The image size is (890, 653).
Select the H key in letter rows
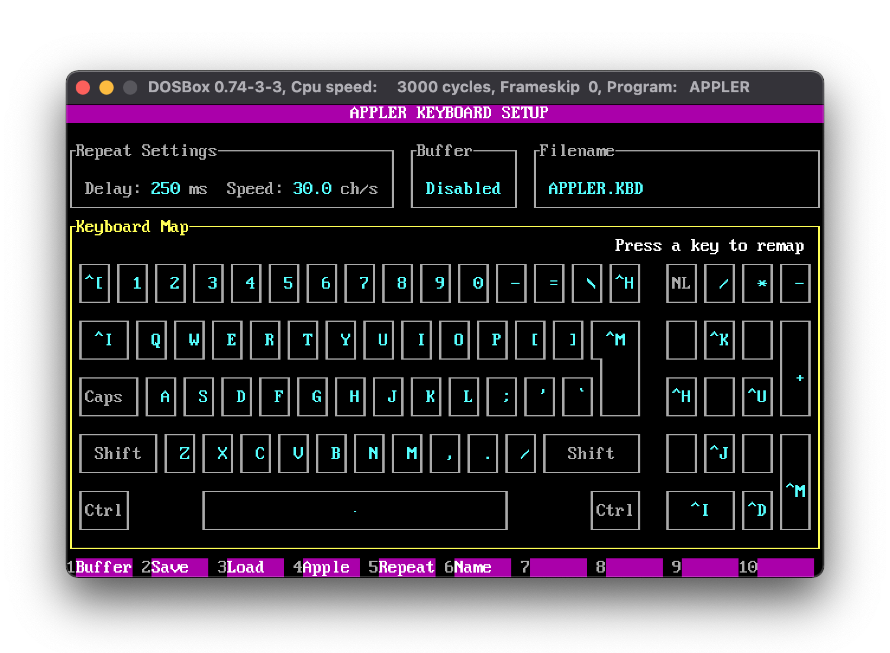(350, 397)
